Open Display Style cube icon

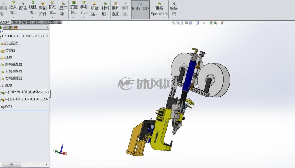pos(198,23)
